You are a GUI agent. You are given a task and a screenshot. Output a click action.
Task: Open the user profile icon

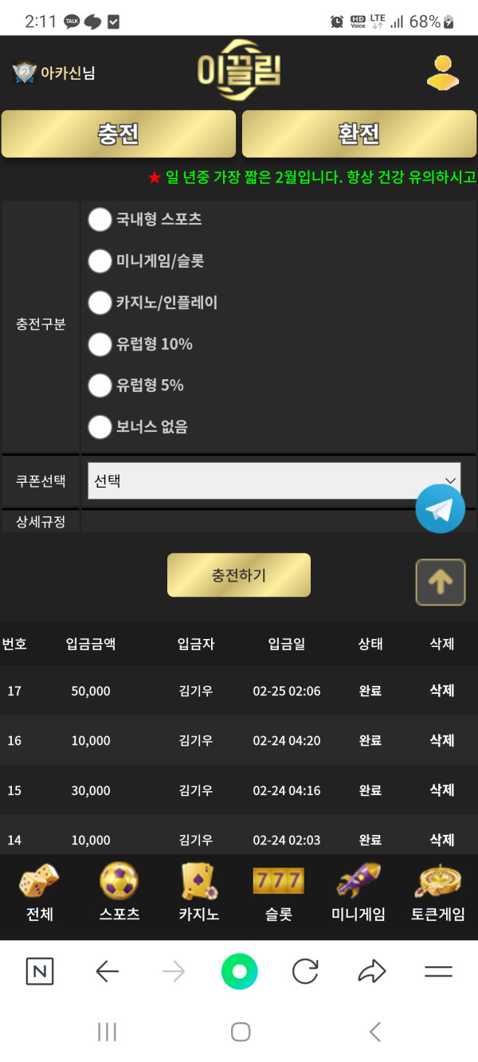point(442,72)
